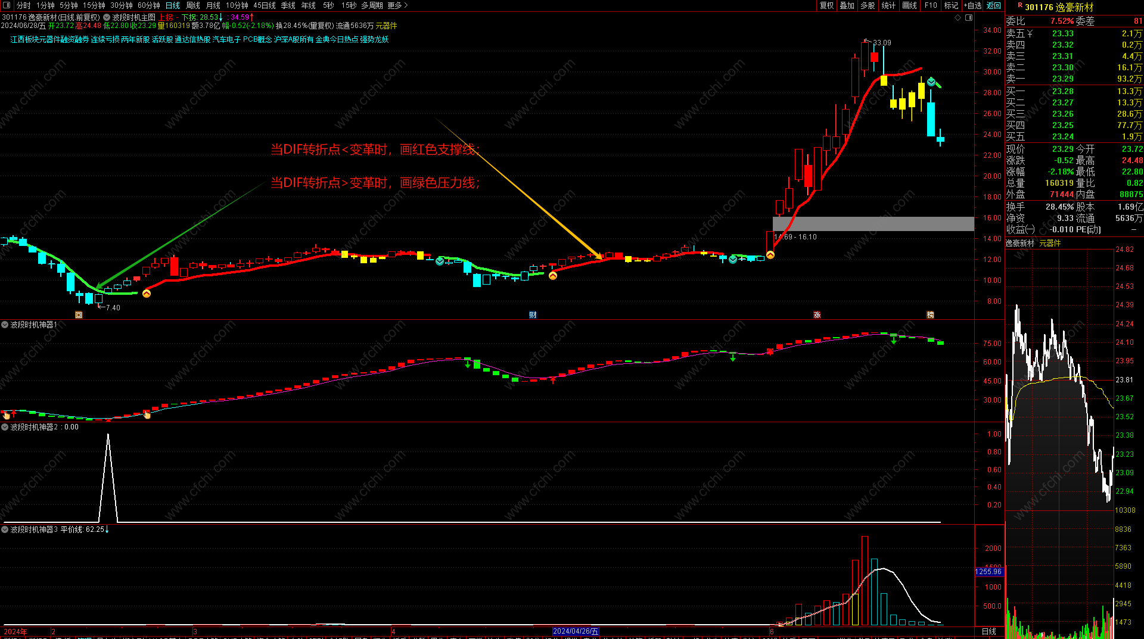
Task: Select the 5分钟 period
Action: [69, 5]
